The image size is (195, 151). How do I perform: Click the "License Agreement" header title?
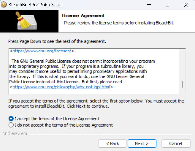click(x=83, y=16)
